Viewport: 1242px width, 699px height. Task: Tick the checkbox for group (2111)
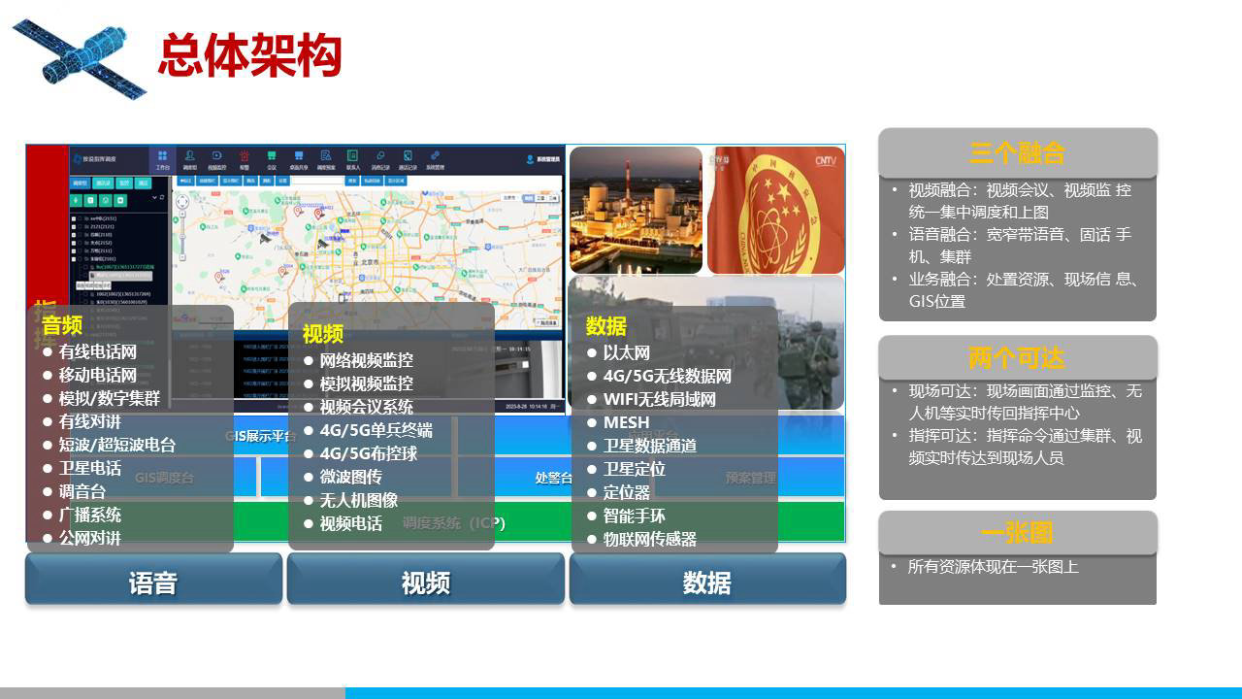click(80, 251)
